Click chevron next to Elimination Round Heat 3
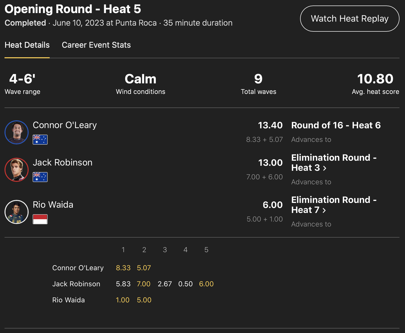Viewport: 405px width, 333px height. click(x=325, y=168)
